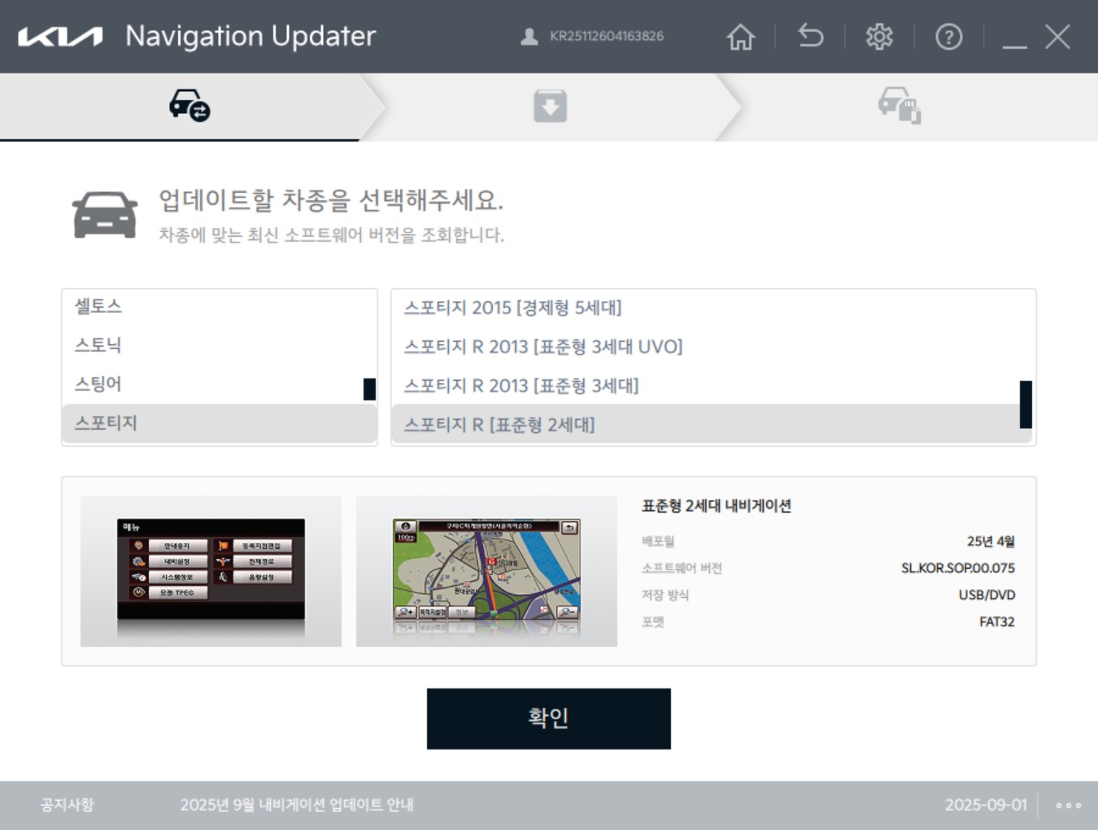Screen dimensions: 1098x830
Task: Click the USB/DVD storage value
Action: pyautogui.click(x=987, y=595)
